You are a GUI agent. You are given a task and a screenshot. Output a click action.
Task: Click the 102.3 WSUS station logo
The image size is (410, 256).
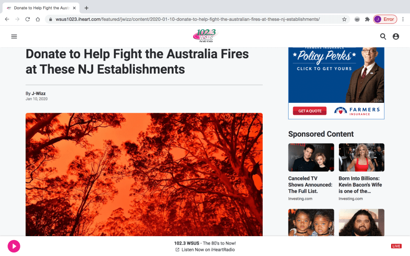click(205, 36)
